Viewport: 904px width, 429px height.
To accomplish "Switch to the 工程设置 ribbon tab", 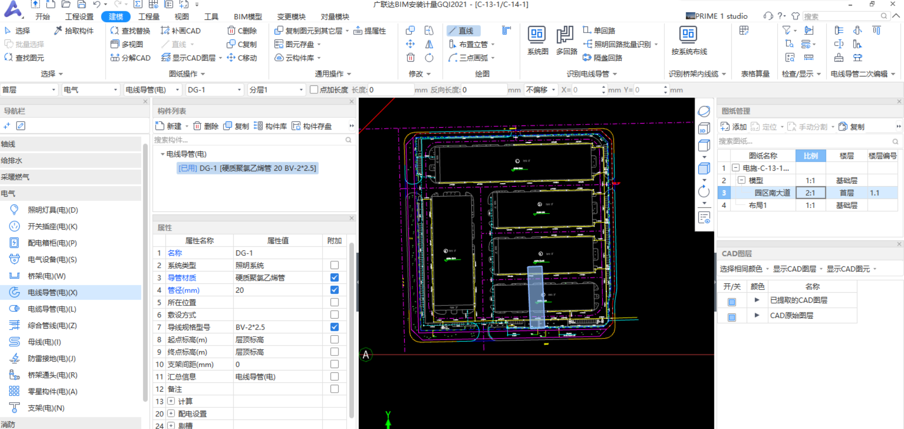I will pos(79,16).
